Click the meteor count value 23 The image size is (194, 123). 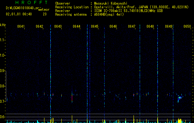45,14
